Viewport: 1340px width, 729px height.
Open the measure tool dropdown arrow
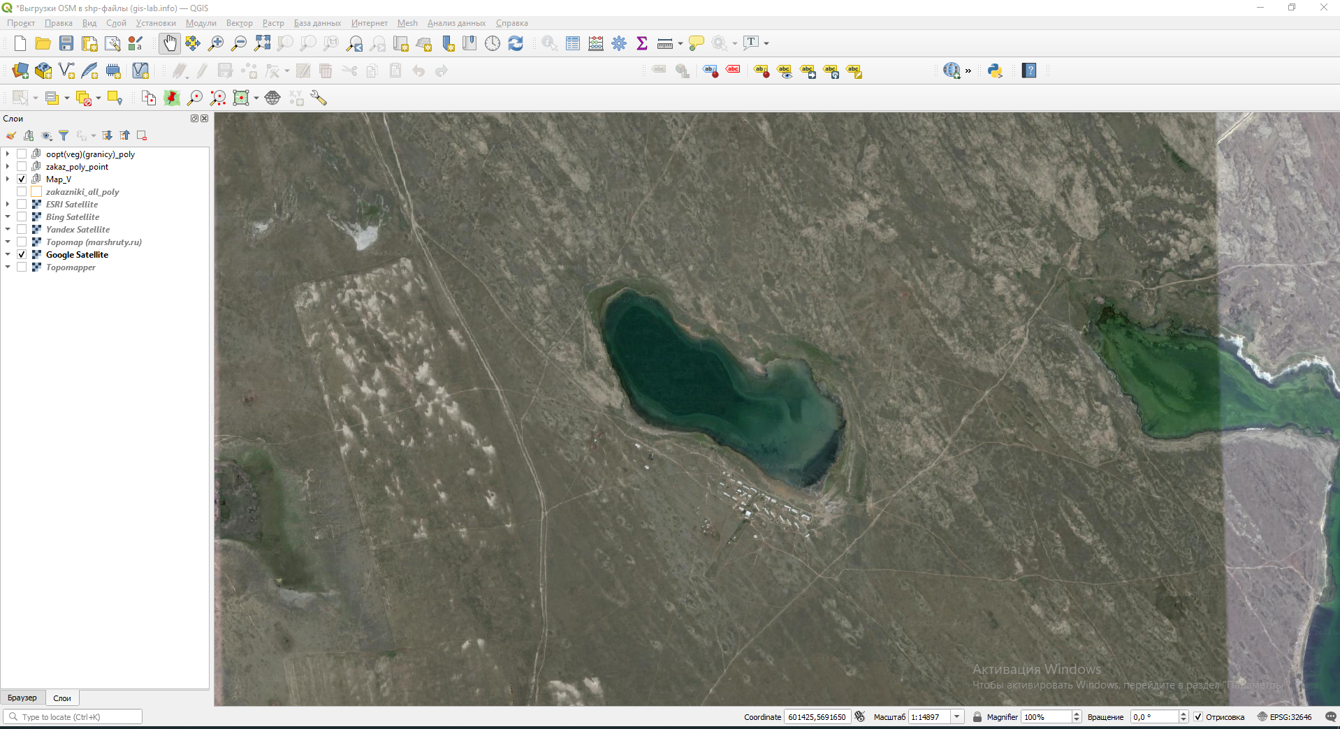point(680,43)
